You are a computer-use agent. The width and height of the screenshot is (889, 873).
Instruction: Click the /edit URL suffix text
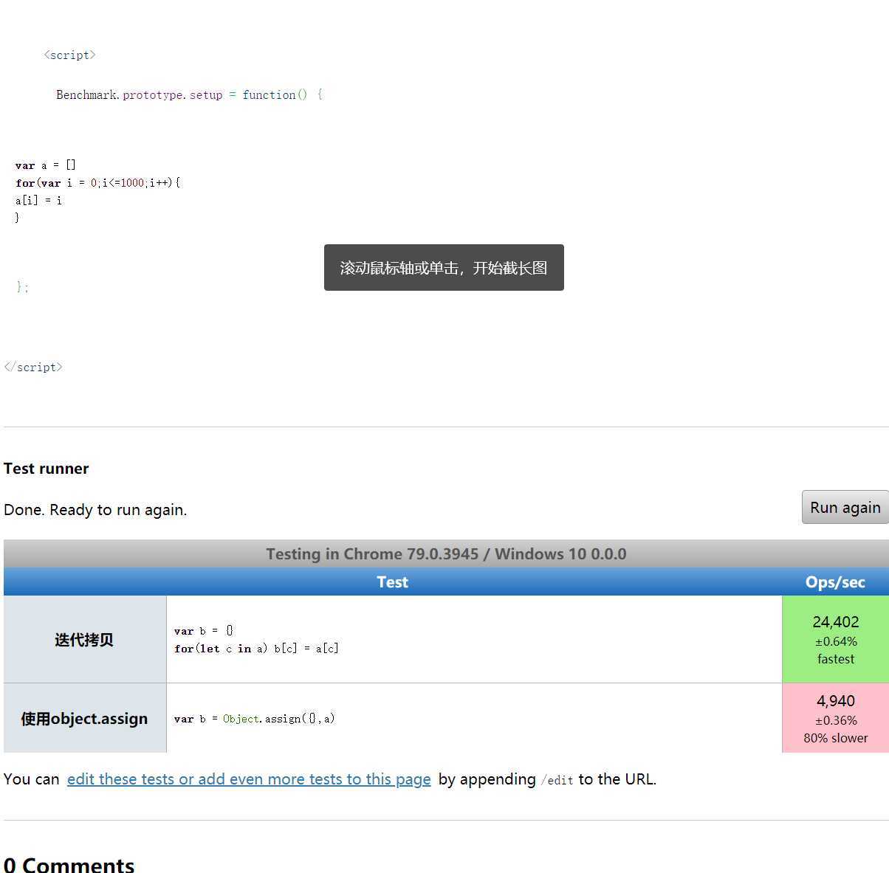557,780
